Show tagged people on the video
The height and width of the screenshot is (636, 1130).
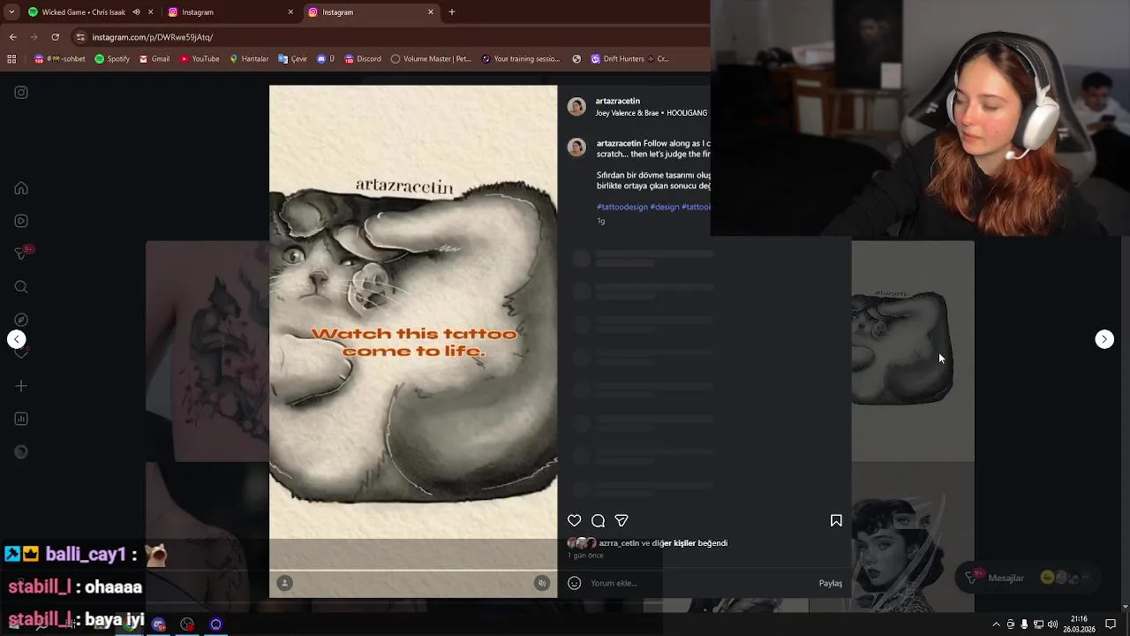[284, 583]
